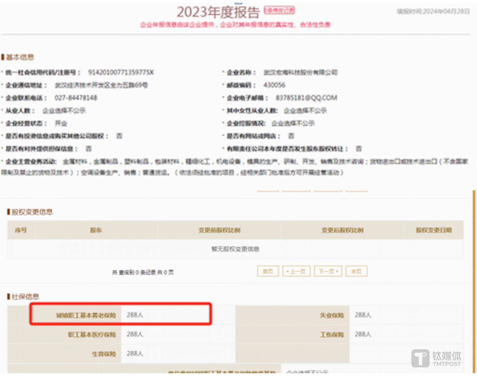The image size is (477, 376).
Task: Click the 下一页 next page button
Action: point(328,271)
